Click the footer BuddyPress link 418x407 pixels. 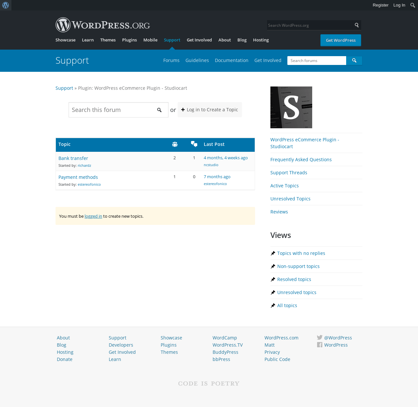(x=225, y=352)
